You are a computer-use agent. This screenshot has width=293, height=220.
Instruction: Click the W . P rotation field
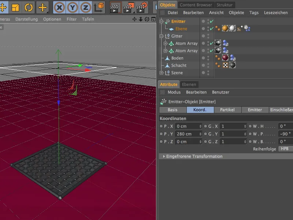(286, 134)
